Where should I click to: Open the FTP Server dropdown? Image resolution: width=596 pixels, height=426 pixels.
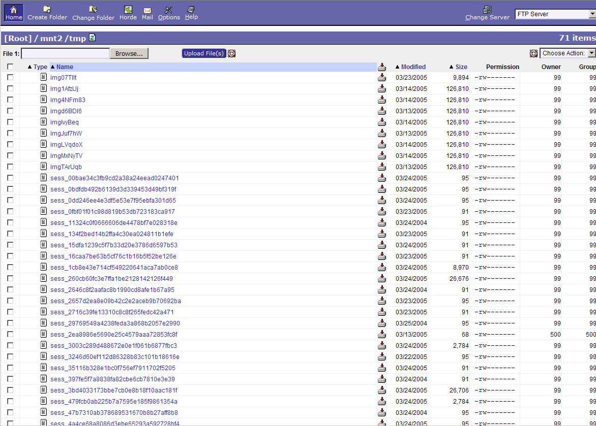555,14
